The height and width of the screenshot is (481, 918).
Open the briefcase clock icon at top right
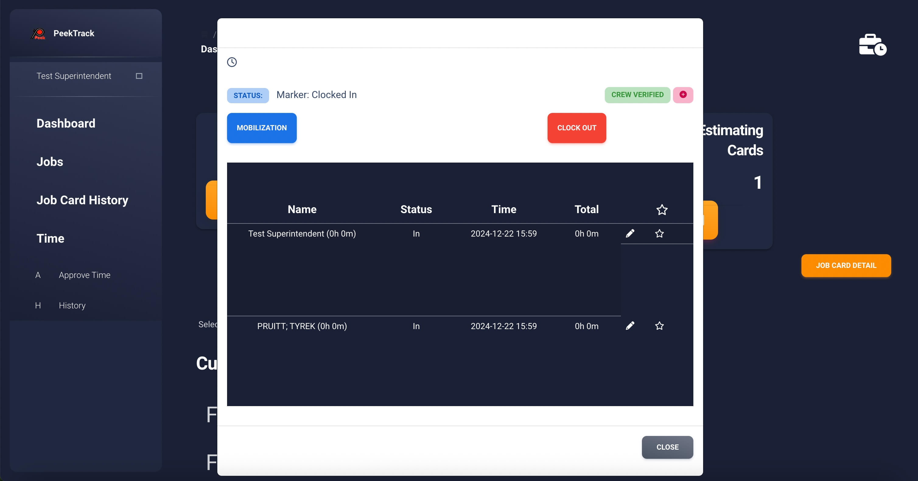pos(872,45)
